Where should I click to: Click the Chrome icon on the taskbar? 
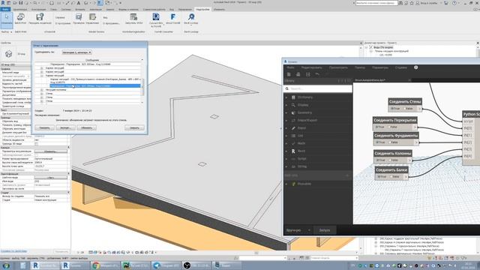point(95,265)
